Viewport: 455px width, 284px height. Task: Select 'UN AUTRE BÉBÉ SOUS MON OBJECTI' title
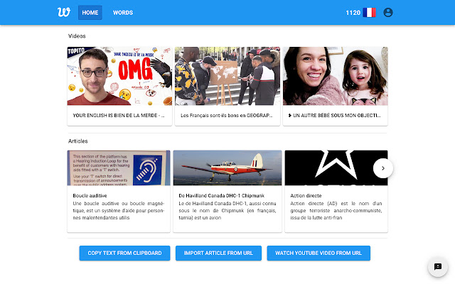click(x=334, y=115)
